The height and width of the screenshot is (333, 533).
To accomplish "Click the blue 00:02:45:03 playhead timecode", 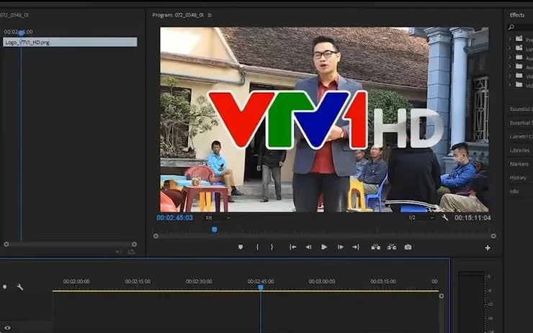I will click(175, 218).
